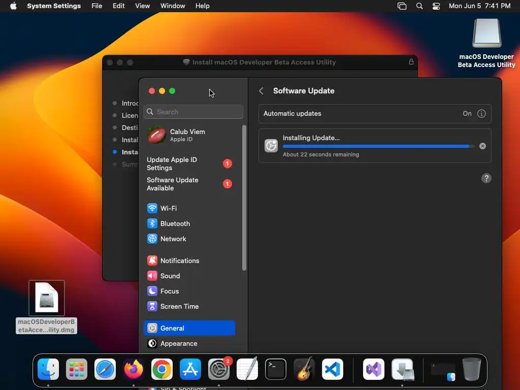
Task: Open System Settings from the Dock
Action: pyautogui.click(x=219, y=369)
